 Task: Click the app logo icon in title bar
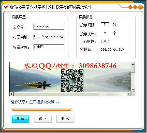click(6, 7)
